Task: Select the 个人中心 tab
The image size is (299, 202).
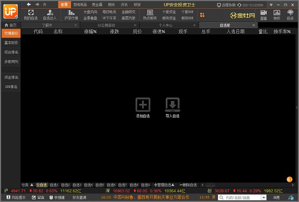Action: 165,25
